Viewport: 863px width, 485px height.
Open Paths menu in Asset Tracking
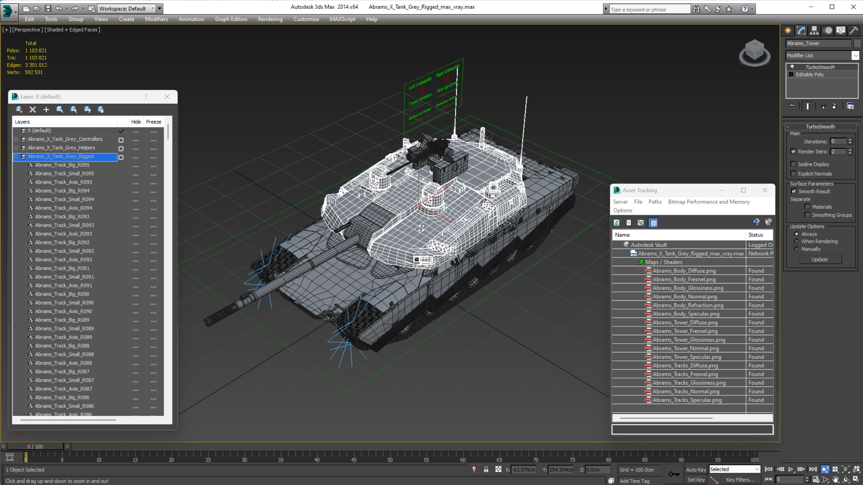coord(655,202)
